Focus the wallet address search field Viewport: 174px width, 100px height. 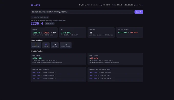[82, 12]
